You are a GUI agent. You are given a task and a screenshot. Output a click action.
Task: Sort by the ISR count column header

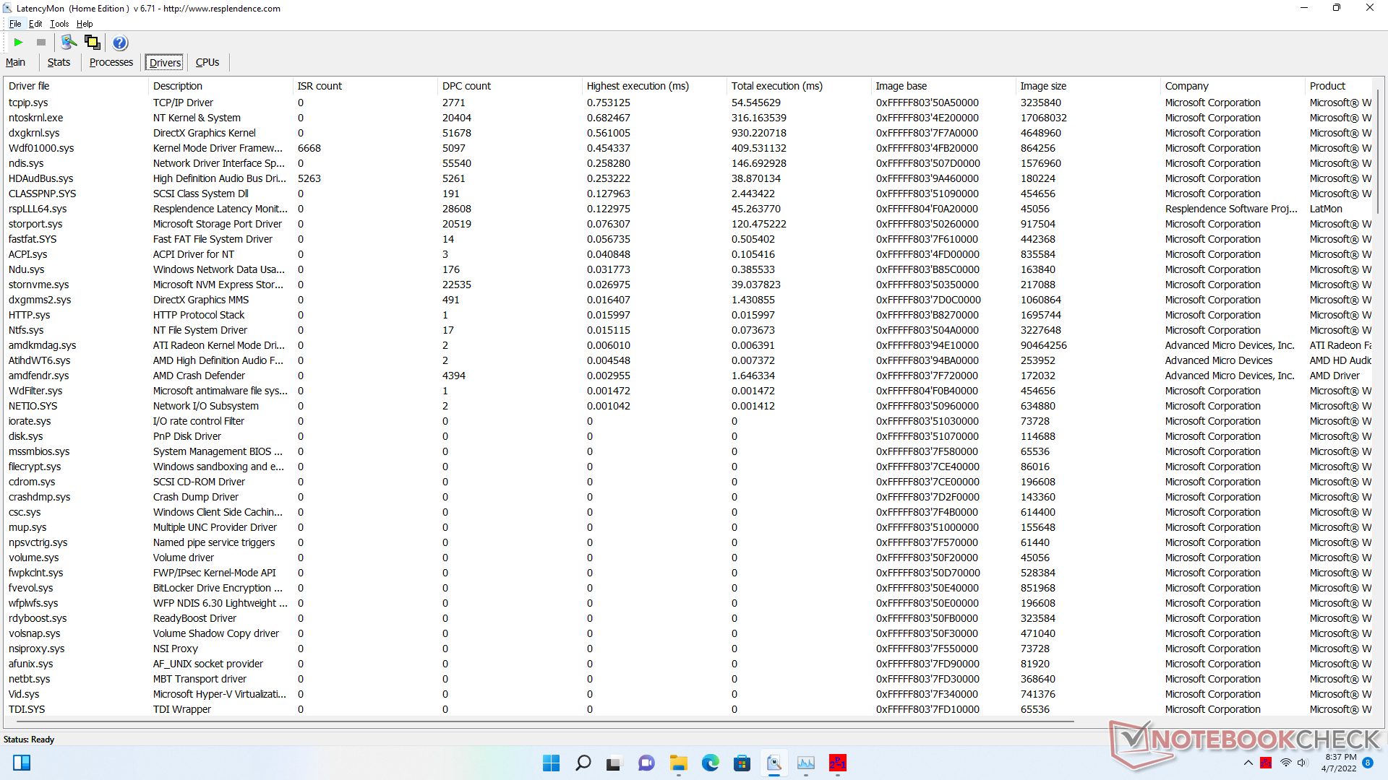tap(365, 86)
